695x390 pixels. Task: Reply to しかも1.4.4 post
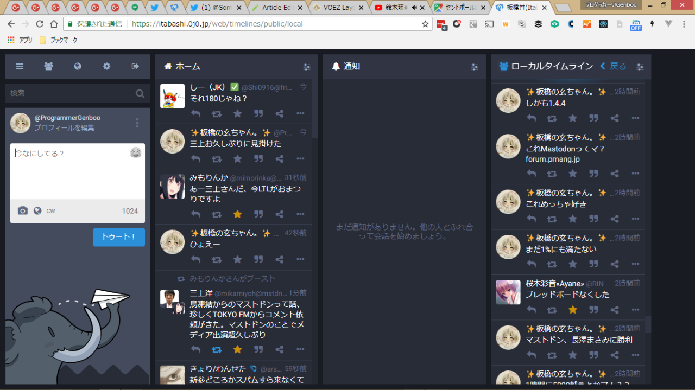click(531, 118)
